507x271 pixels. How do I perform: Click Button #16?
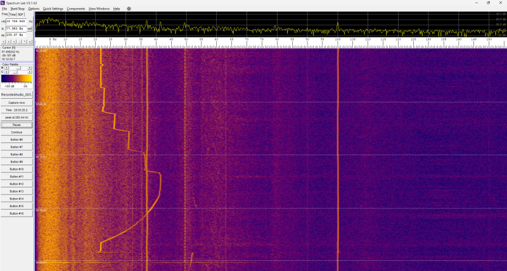[x=16, y=213]
